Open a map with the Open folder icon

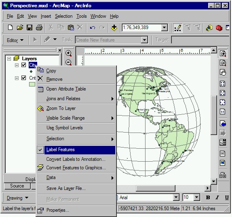pyautogui.click(x=20, y=27)
